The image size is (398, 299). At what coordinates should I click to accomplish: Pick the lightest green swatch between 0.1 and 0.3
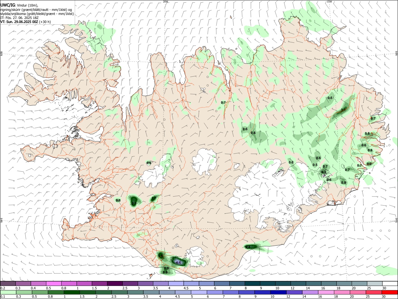8,292
